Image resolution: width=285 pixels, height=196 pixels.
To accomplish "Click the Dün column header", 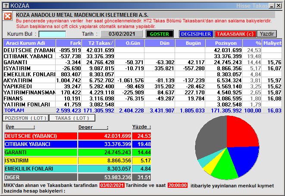I will coord(160,43).
